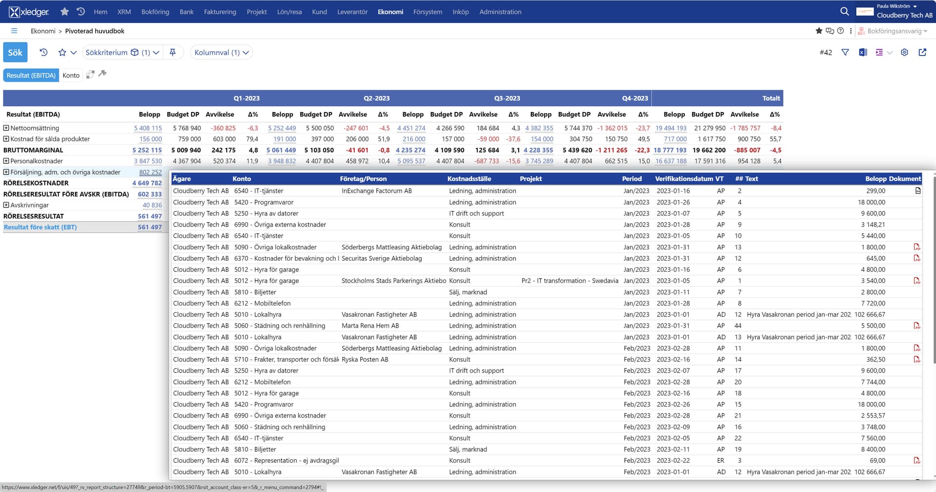This screenshot has width=936, height=492.
Task: Open Q1 Rörelsekostnader amount 4 649 782
Action: tap(147, 183)
